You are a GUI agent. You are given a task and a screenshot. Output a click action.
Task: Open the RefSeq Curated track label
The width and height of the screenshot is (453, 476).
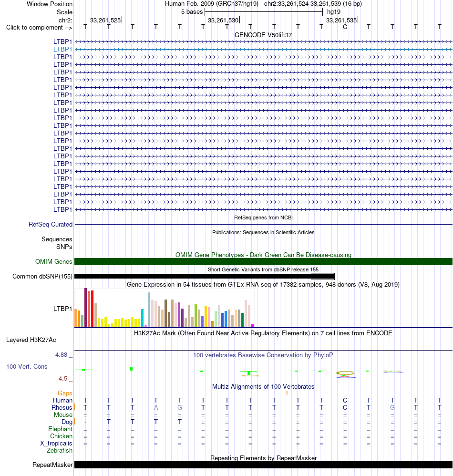click(x=51, y=224)
